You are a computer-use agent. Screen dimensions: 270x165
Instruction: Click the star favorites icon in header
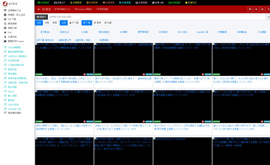pyautogui.click(x=256, y=9)
